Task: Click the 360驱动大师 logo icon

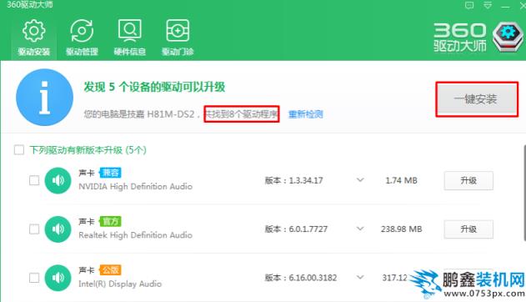Action: [x=508, y=37]
